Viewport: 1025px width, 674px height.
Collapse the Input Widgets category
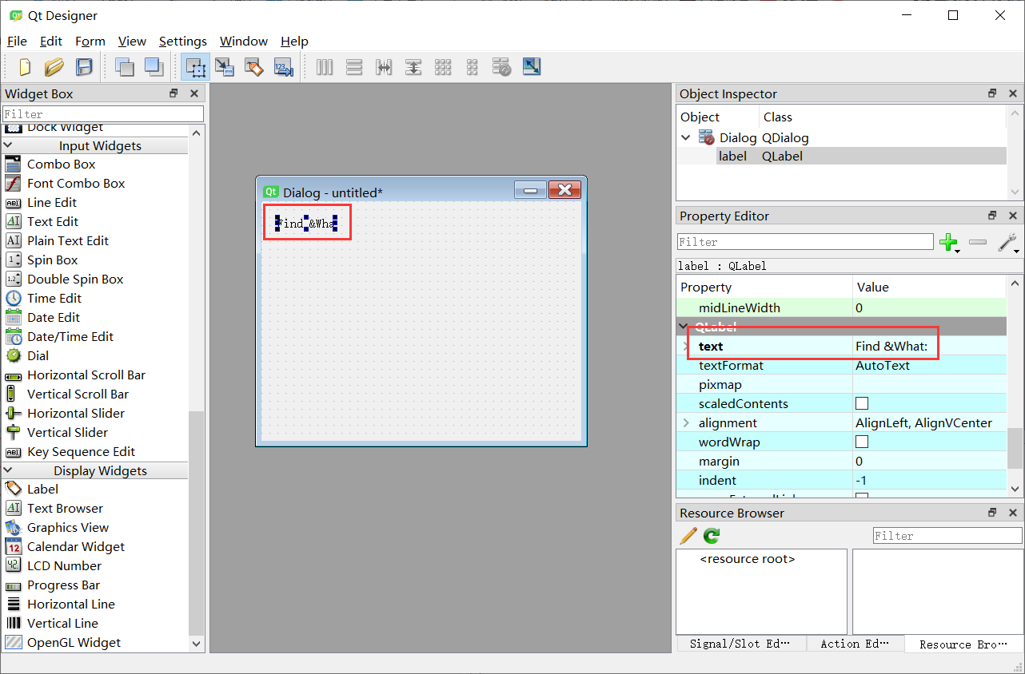click(9, 145)
